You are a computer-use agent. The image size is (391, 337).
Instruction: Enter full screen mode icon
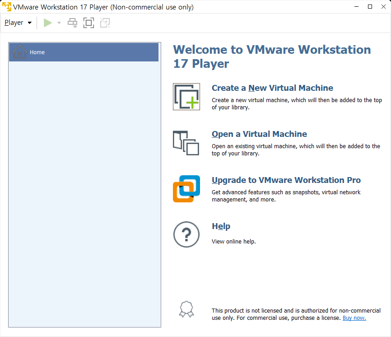click(x=88, y=23)
